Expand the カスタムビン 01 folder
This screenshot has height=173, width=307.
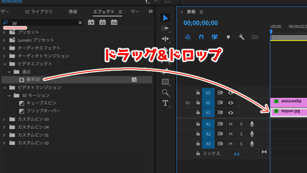[4, 135]
